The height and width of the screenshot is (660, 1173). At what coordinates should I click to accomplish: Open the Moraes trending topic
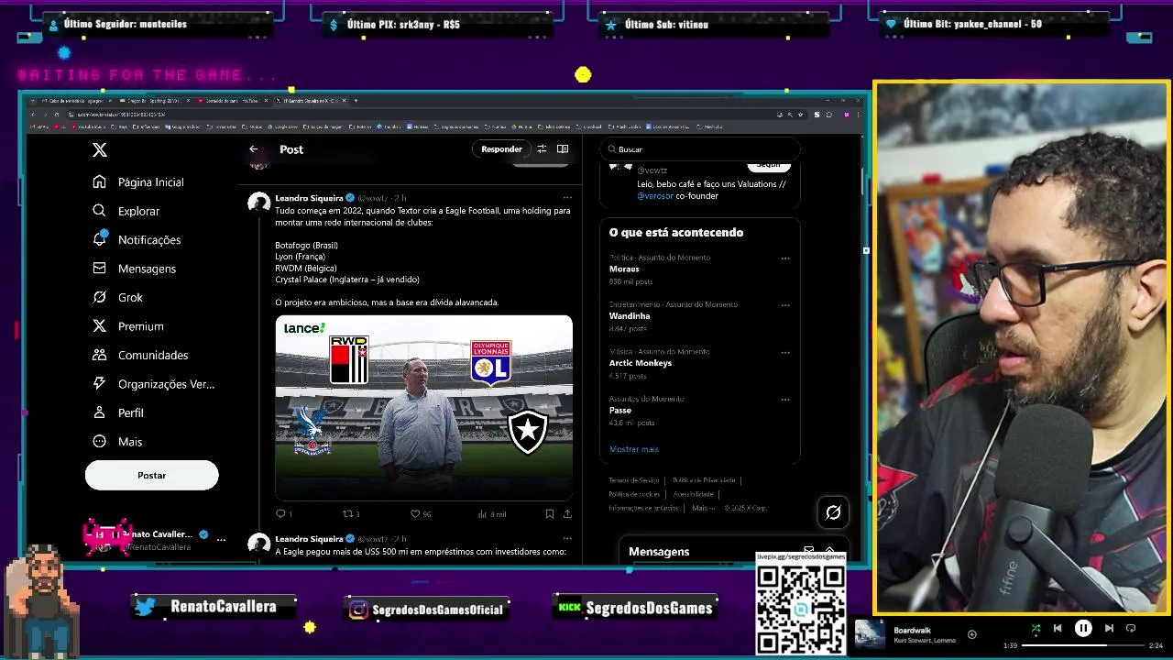pyautogui.click(x=624, y=269)
